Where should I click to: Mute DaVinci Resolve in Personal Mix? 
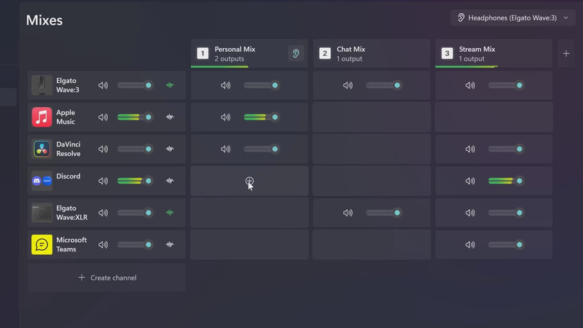pos(225,149)
